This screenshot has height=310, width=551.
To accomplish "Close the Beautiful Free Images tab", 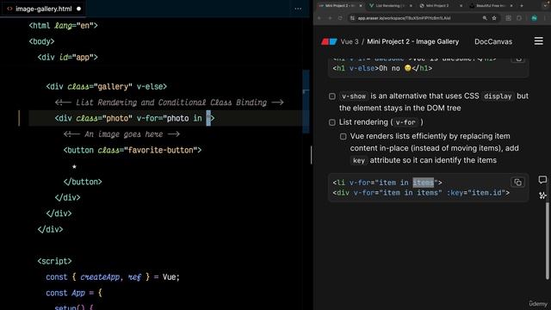I will [x=511, y=6].
